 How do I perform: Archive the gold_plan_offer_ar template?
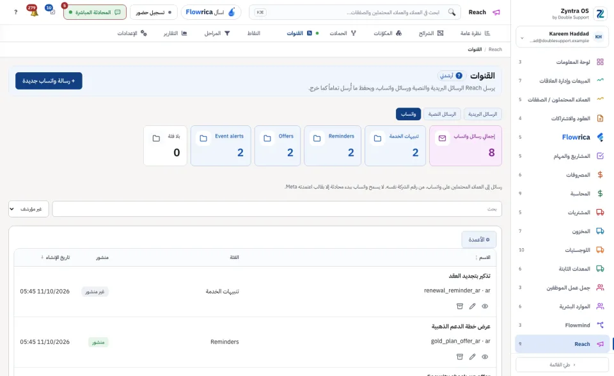pyautogui.click(x=460, y=357)
